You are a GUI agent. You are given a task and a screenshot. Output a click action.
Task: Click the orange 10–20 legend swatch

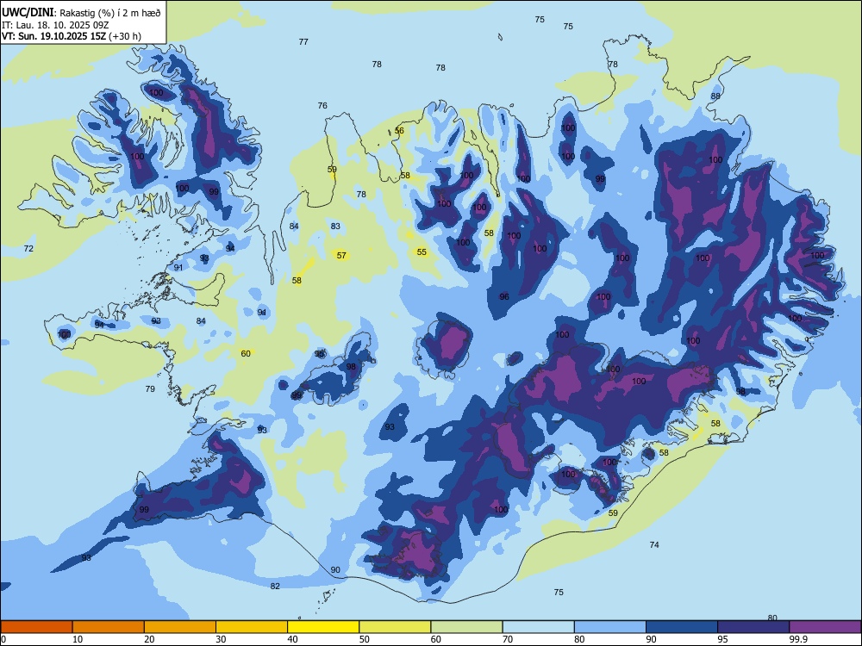pos(109,627)
